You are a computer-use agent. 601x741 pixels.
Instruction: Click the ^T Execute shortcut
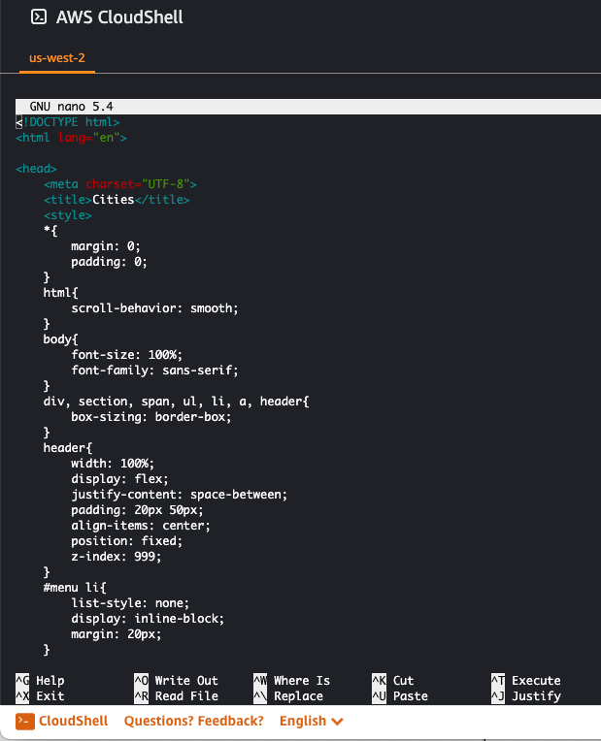(x=526, y=681)
